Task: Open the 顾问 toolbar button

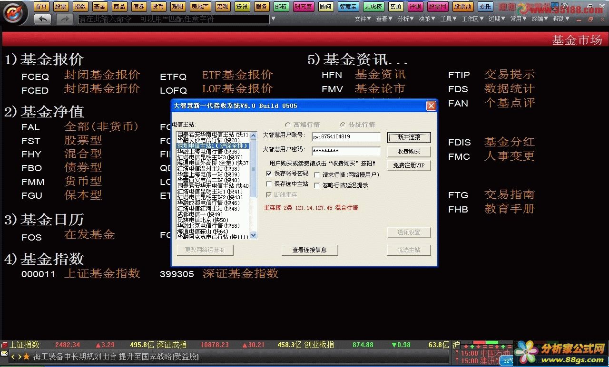Action: click(326, 6)
